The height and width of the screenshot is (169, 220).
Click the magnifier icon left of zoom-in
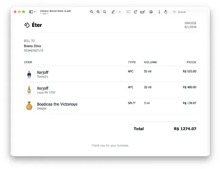pos(92,12)
